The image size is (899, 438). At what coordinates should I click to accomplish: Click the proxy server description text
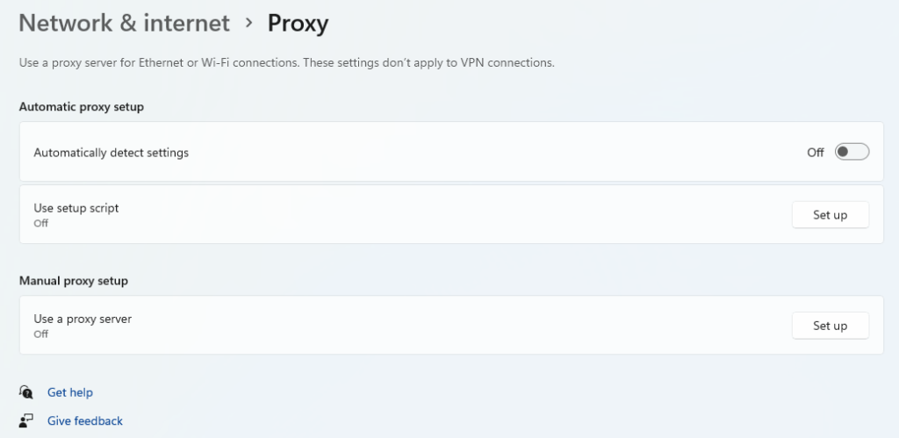pyautogui.click(x=287, y=62)
